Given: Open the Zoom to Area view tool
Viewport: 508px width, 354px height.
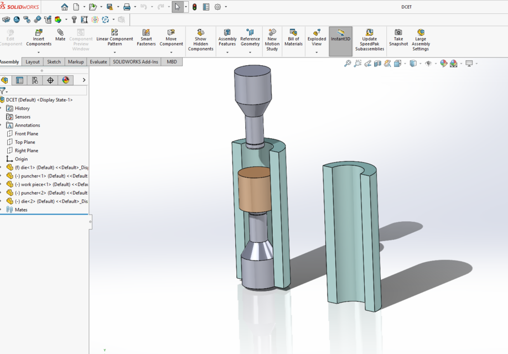Looking at the screenshot, I should point(357,64).
